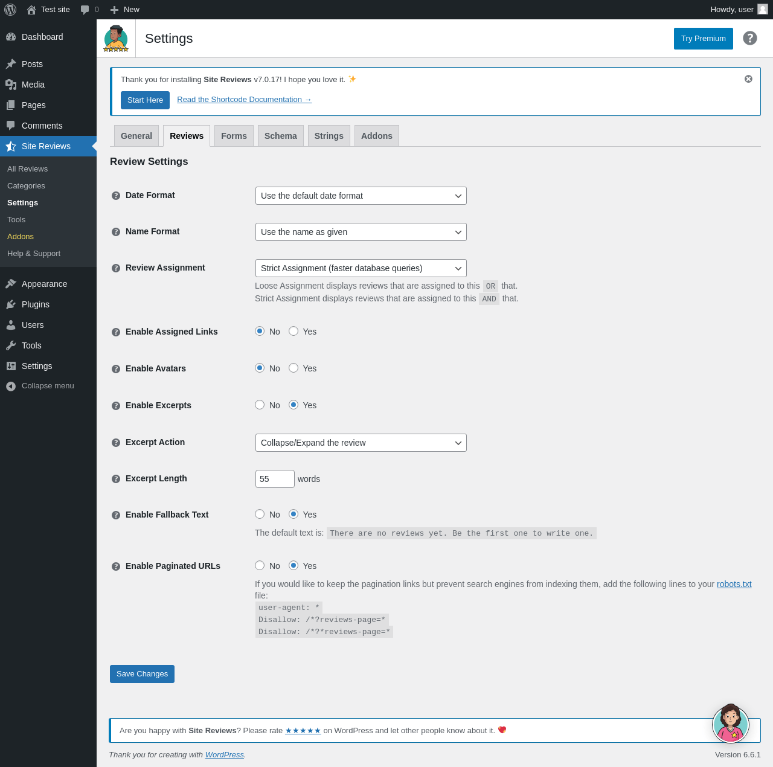
Task: Click the user avatar in admin bar
Action: pyautogui.click(x=763, y=9)
